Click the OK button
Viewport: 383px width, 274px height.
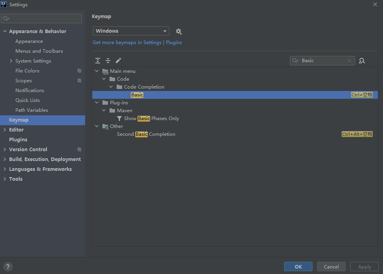pos(298,267)
